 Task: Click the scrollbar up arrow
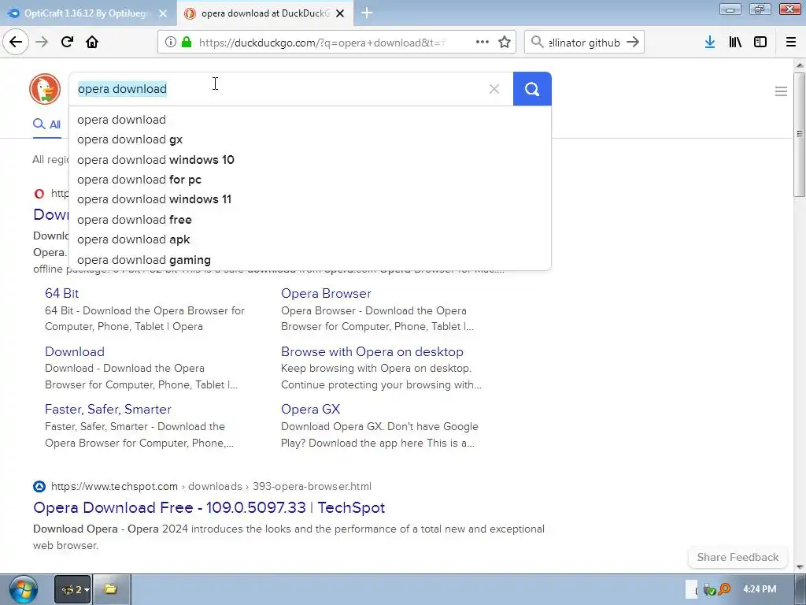(x=800, y=65)
